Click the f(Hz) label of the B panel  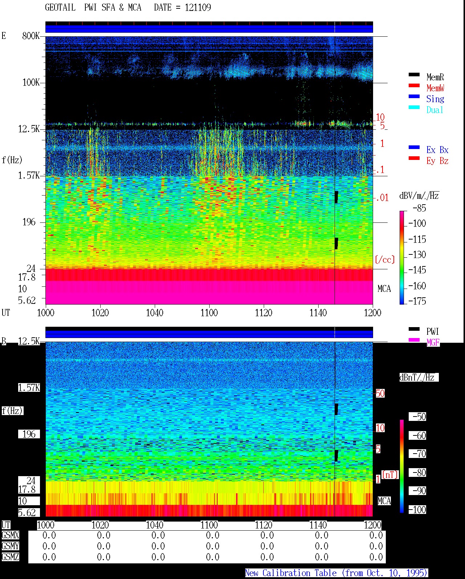[12, 411]
